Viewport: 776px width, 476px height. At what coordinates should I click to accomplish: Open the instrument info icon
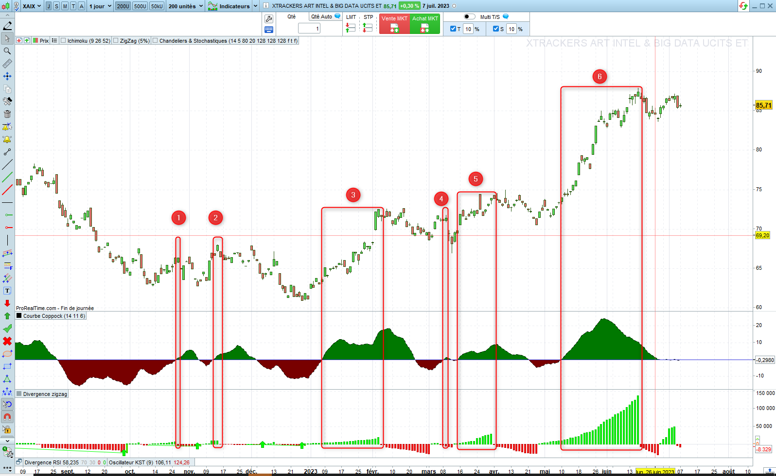[x=266, y=6]
